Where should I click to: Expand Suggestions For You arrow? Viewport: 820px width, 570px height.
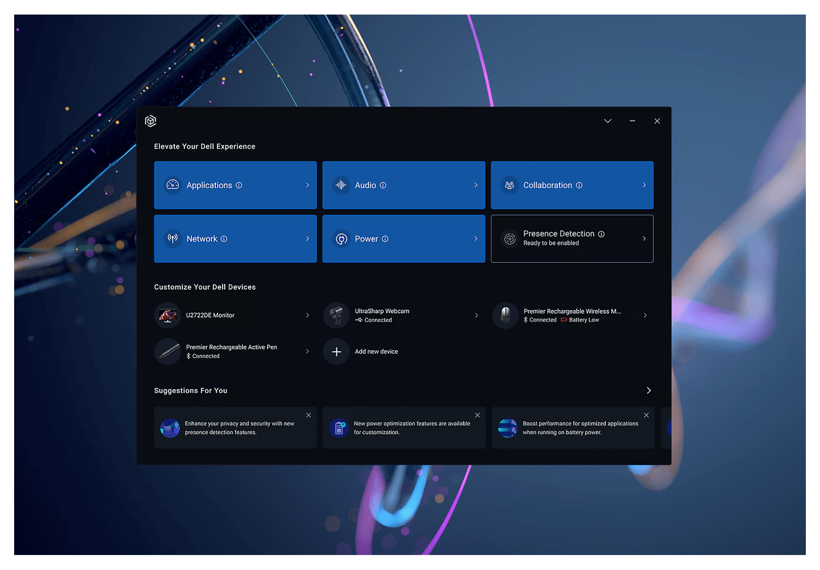[649, 391]
